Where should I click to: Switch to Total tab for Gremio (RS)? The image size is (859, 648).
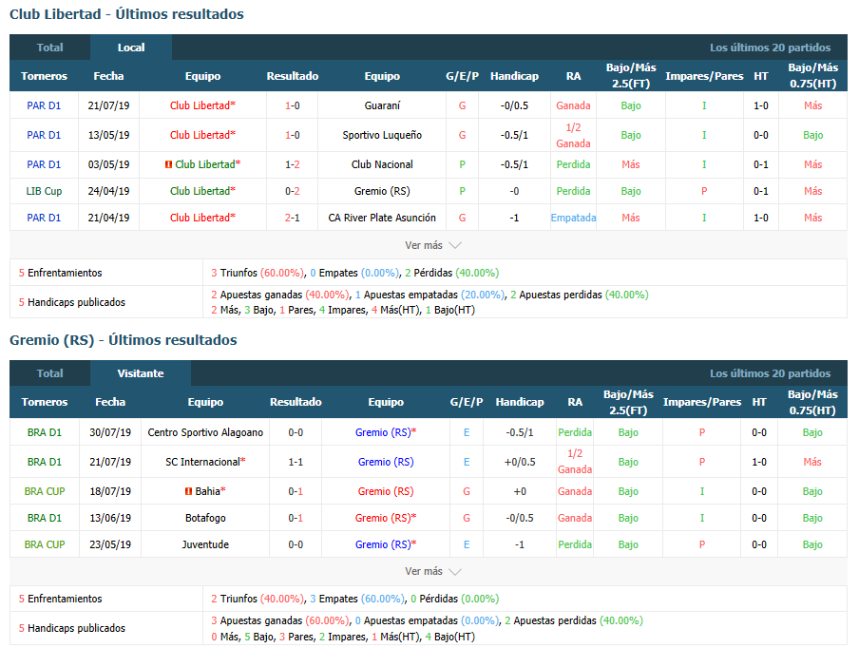(x=49, y=373)
